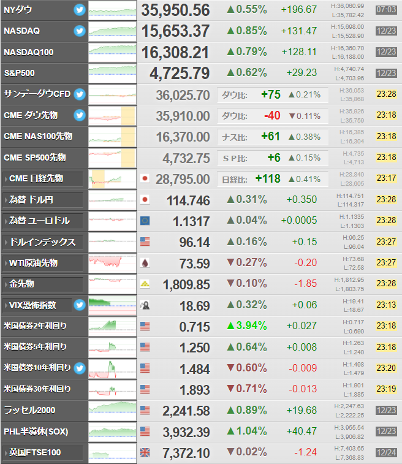The height and width of the screenshot is (464, 402).
Task: Click the US flag in 米国債券2年利回り row
Action: 145,326
